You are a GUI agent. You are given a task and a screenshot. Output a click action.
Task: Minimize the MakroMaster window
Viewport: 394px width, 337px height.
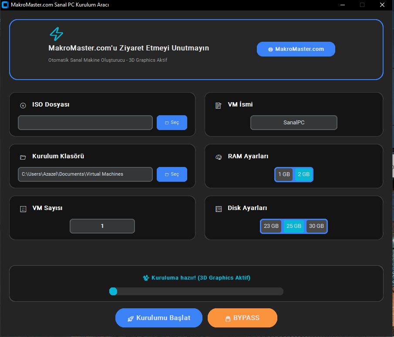point(343,5)
